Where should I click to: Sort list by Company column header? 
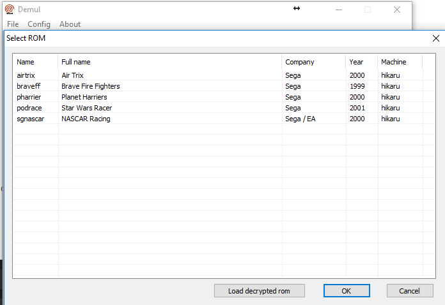coord(314,62)
